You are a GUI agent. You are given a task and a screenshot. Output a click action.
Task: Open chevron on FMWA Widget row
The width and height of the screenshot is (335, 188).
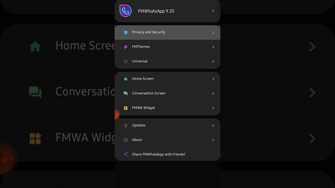coord(213,108)
